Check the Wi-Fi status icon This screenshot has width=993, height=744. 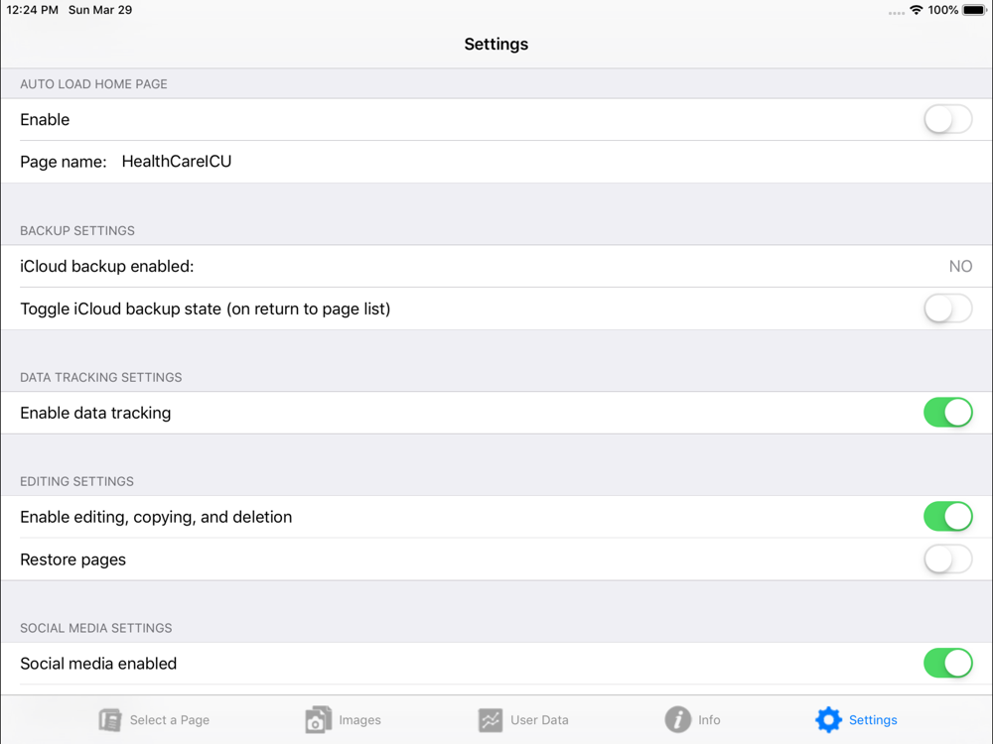tap(916, 10)
